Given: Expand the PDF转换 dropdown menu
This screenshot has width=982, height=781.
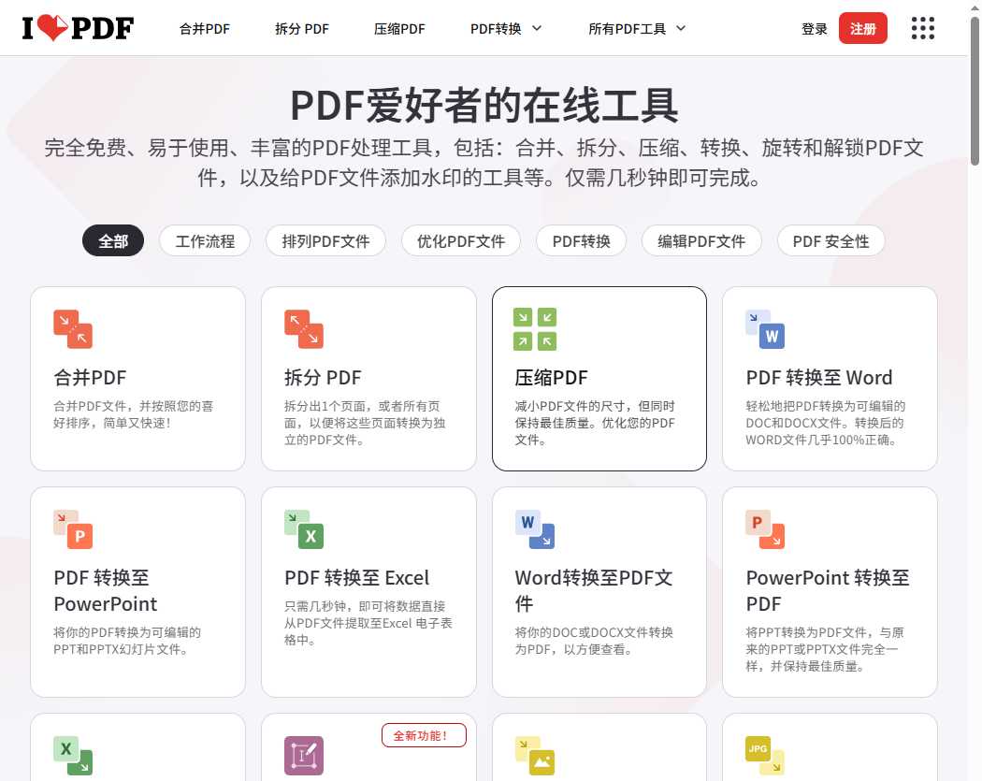Looking at the screenshot, I should pyautogui.click(x=506, y=28).
